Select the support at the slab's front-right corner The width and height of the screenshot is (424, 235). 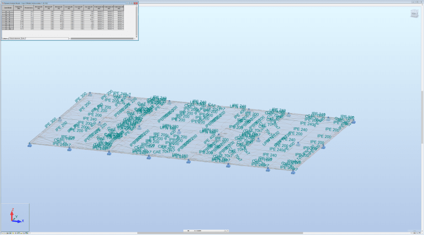click(293, 172)
